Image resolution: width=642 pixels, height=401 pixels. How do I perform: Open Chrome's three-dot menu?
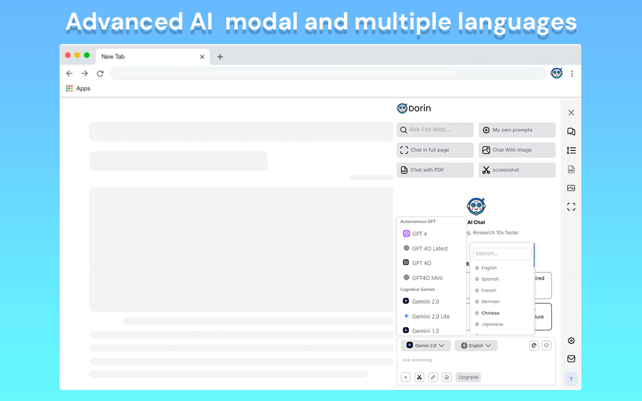pos(572,74)
